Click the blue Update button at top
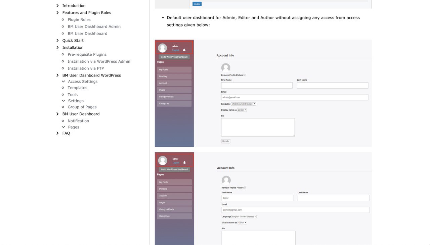The image size is (430, 245). coord(197,4)
